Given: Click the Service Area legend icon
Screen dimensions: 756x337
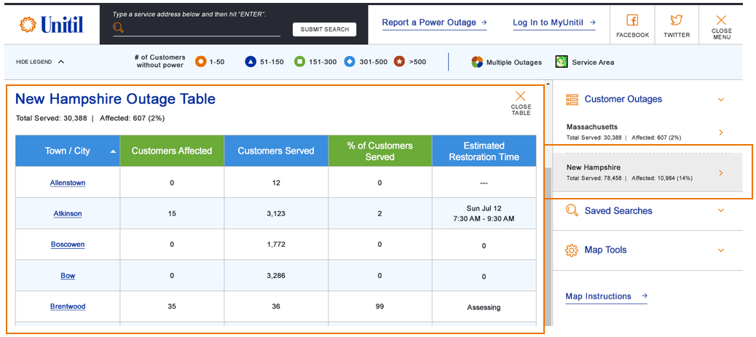Looking at the screenshot, I should point(562,62).
